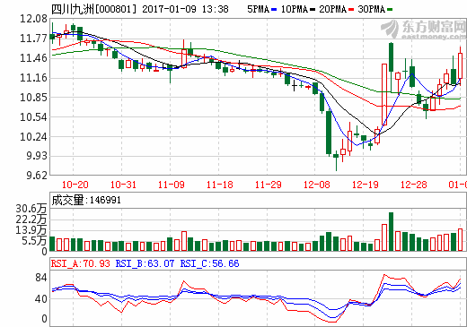Click the 11.16 price axis label
Viewport: 467px width, 327px height.
[x=33, y=78]
